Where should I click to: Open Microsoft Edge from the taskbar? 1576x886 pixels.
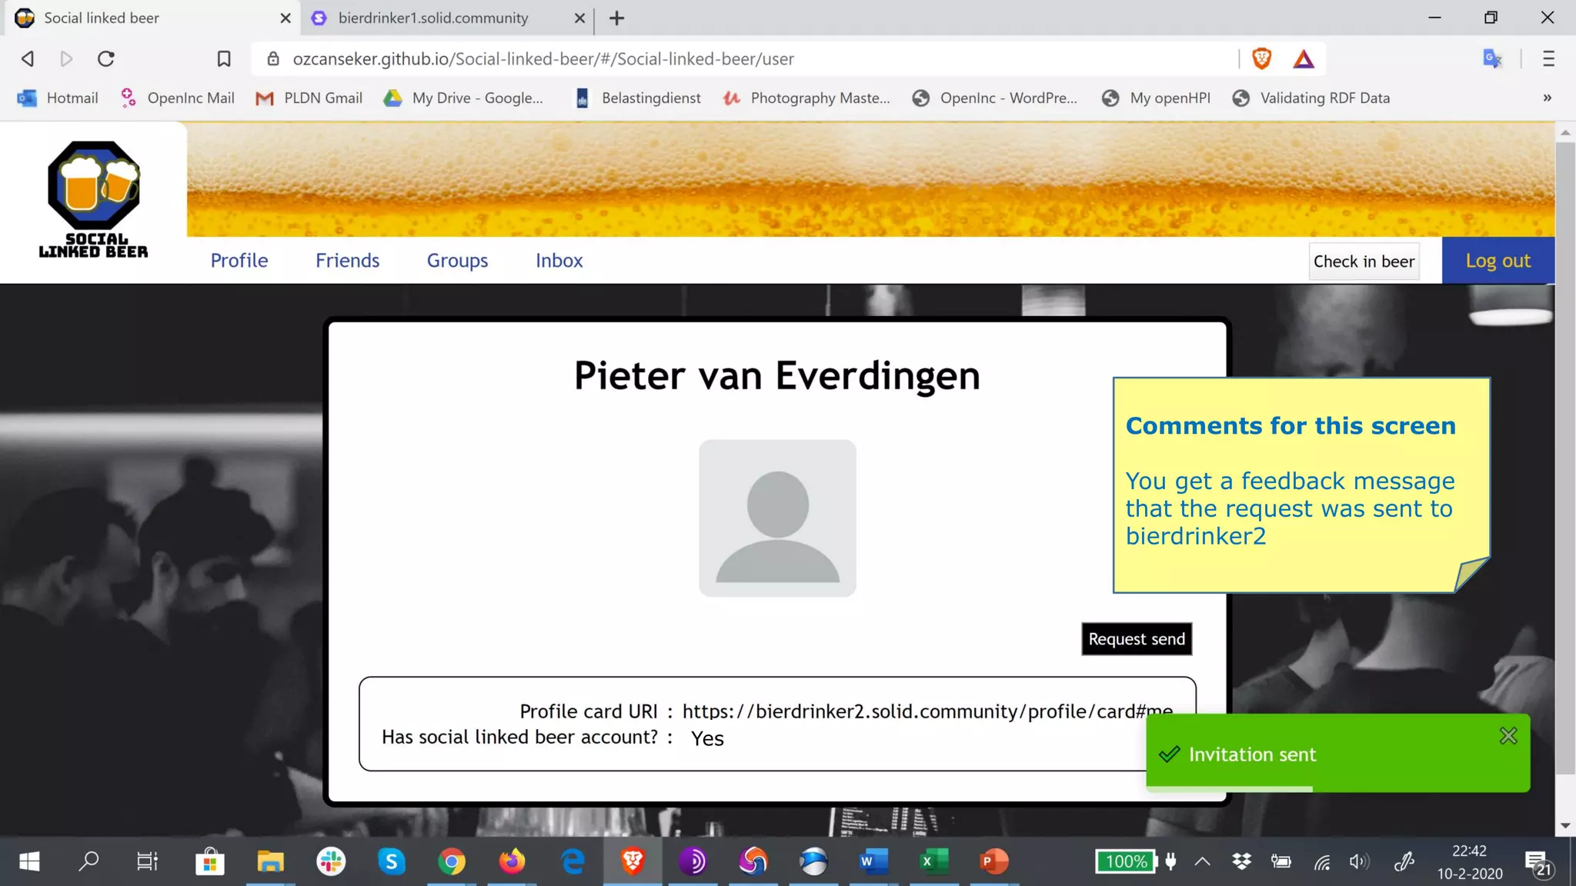[573, 861]
